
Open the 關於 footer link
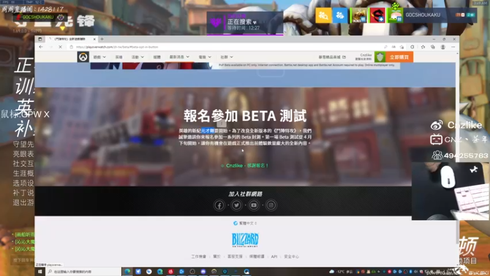pyautogui.click(x=217, y=256)
